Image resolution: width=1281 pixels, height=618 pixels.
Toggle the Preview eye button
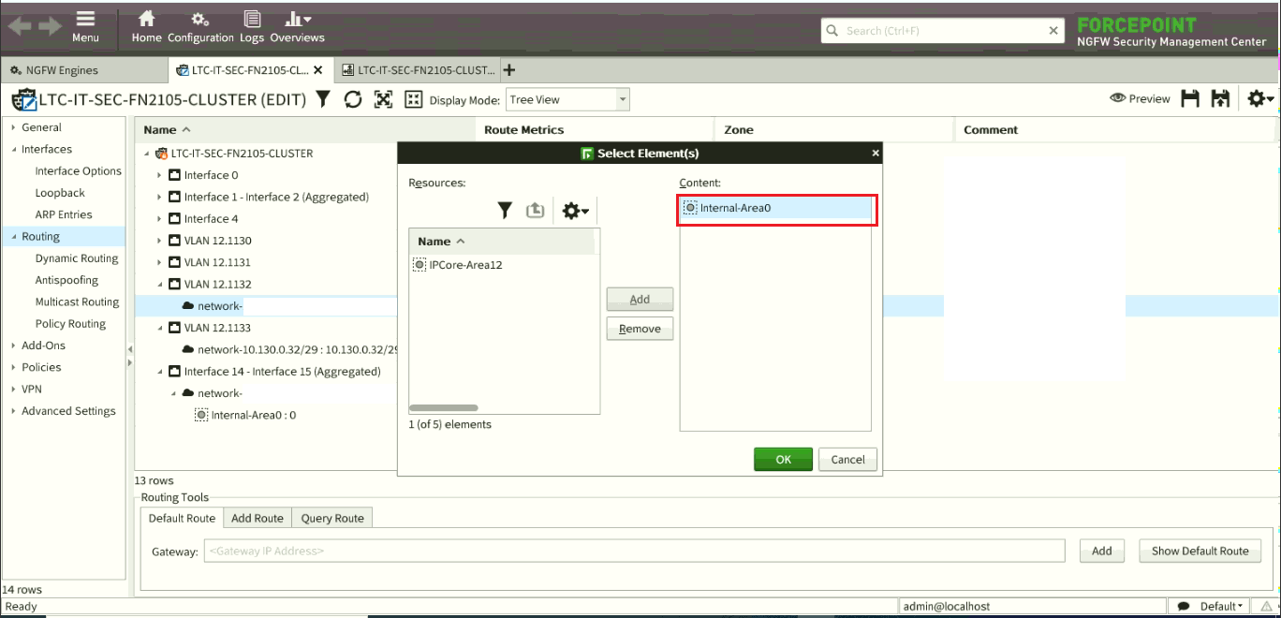(1140, 99)
